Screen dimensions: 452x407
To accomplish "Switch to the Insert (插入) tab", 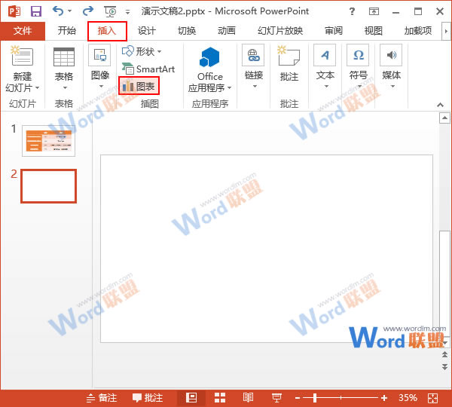I will point(107,31).
